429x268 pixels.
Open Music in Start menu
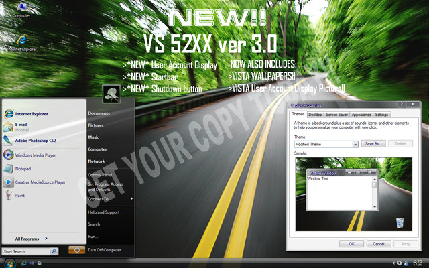93,137
